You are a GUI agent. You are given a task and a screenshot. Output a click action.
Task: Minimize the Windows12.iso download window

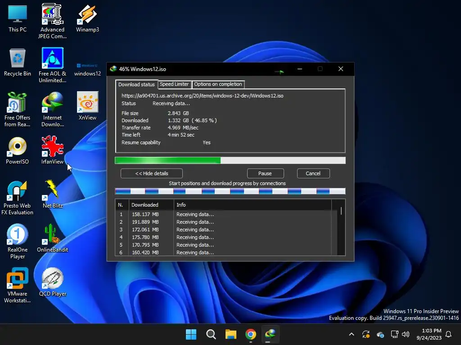[300, 69]
